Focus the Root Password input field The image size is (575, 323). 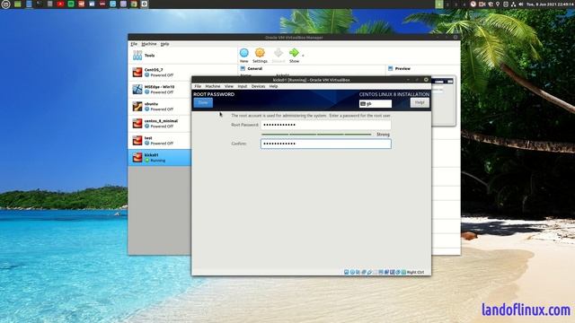(325, 125)
